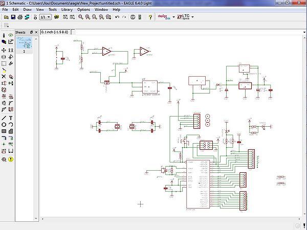Viewport: 307px width, 230px height.
Task: Open Help using the question mark icon
Action: click(x=150, y=17)
